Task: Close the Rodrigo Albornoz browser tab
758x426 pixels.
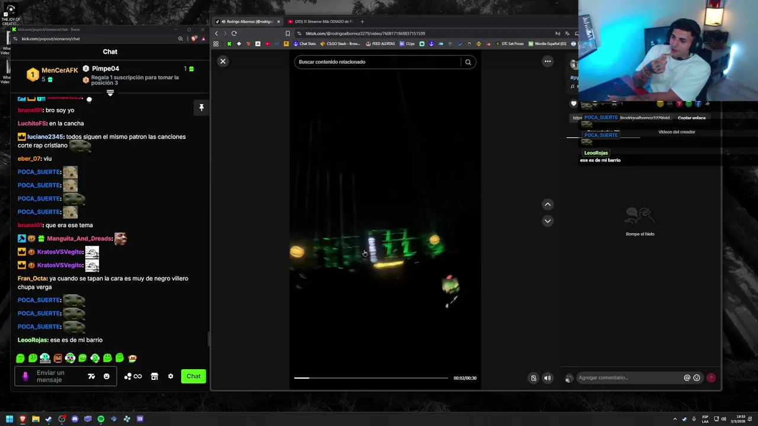Action: [x=278, y=22]
